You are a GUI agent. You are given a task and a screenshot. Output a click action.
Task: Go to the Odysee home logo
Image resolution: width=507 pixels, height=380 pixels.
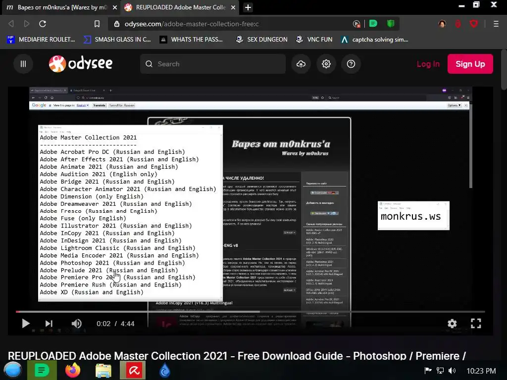(x=81, y=64)
